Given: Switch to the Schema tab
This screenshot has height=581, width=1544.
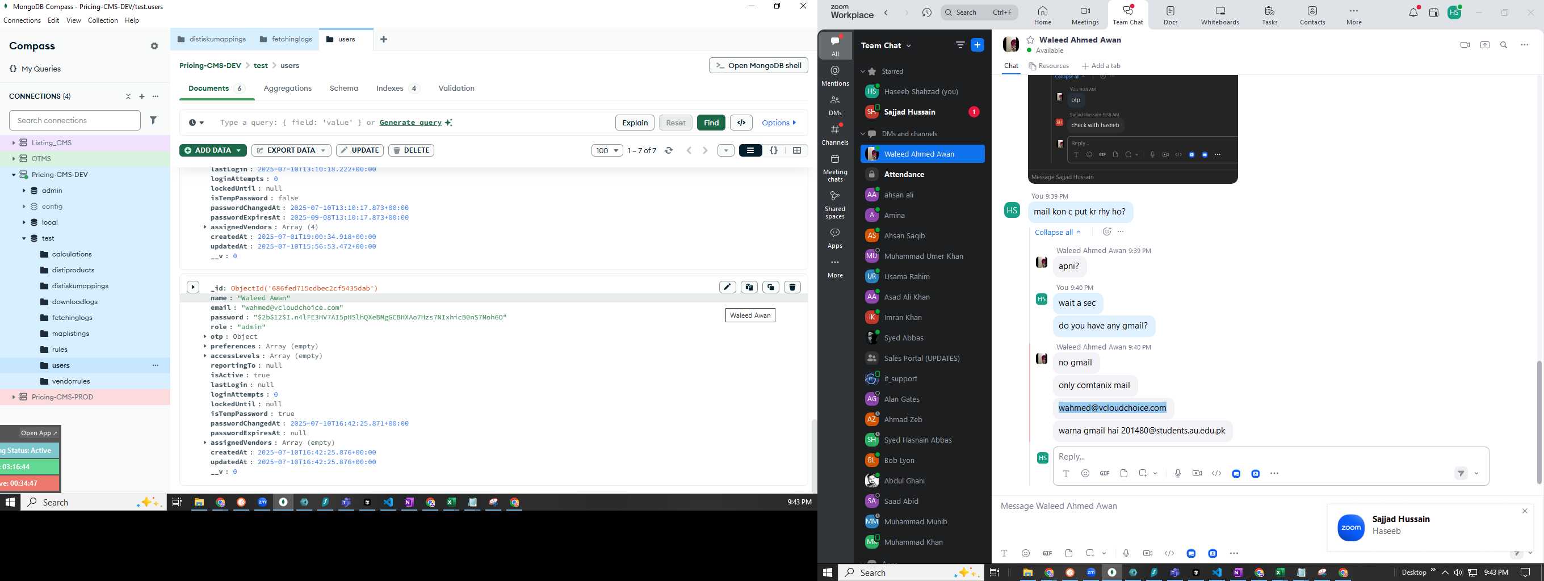Looking at the screenshot, I should [344, 88].
